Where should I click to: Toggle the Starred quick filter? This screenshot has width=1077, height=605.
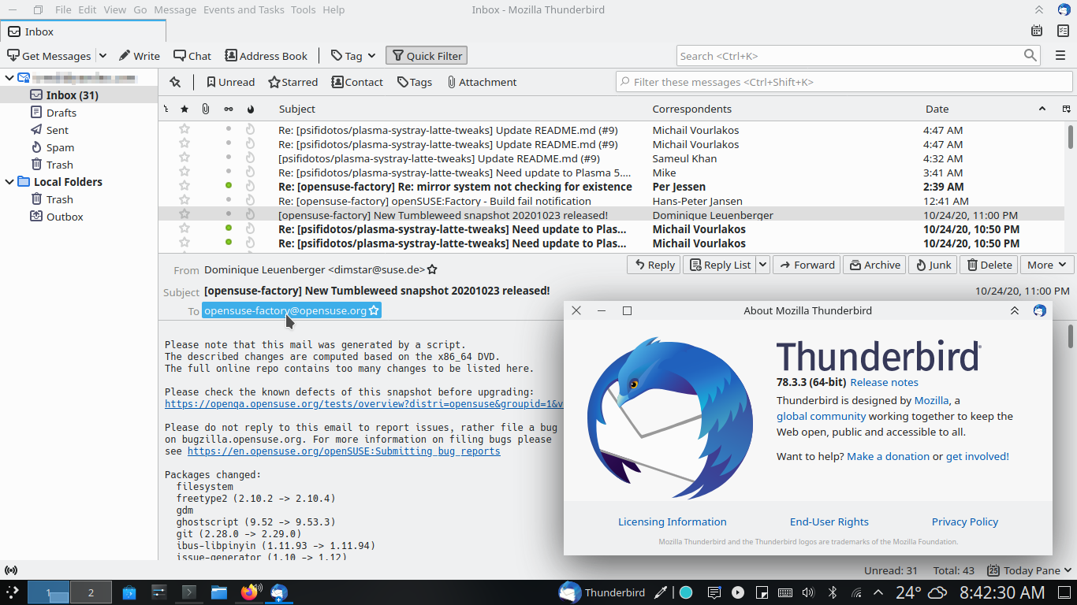click(x=293, y=82)
